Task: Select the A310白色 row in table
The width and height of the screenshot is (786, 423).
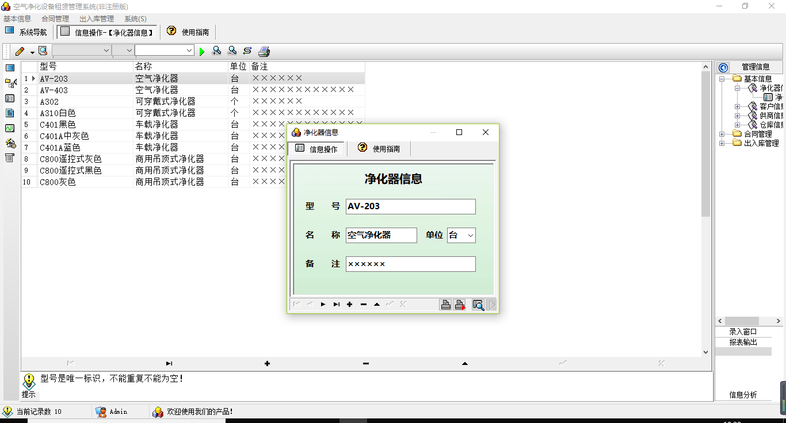Action: tap(193, 113)
